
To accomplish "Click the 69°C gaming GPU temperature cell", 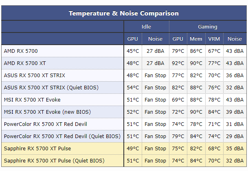I will (x=178, y=100).
